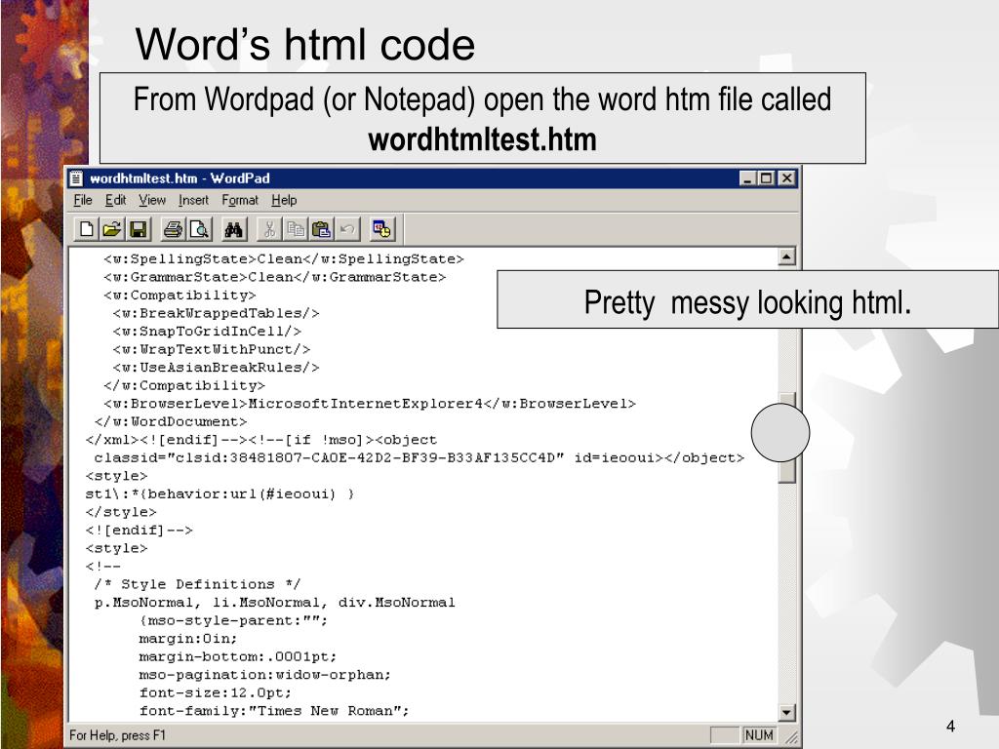
Task: Click the BrowserLevel MicrosoftInternetExplorer4 line
Action: pyautogui.click(x=370, y=404)
